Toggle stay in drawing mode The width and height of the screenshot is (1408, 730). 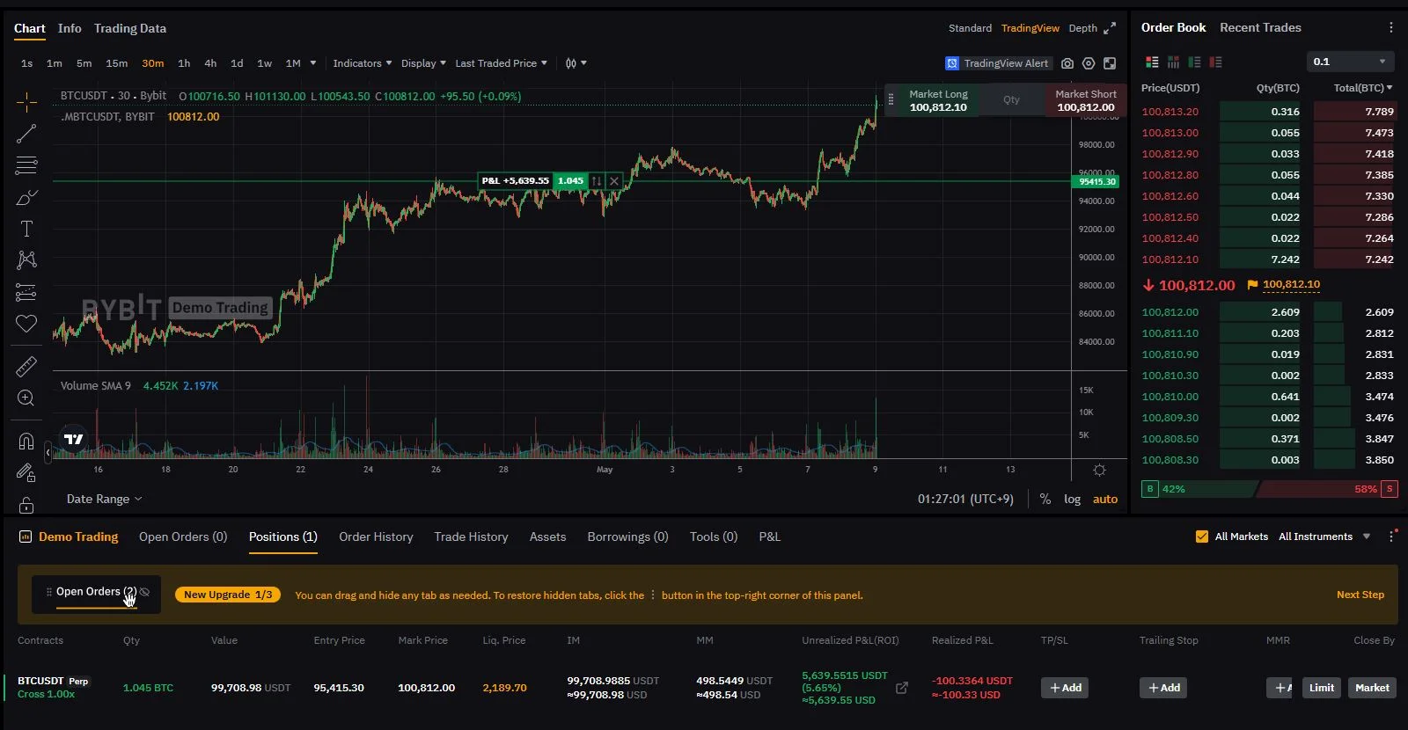tap(26, 473)
